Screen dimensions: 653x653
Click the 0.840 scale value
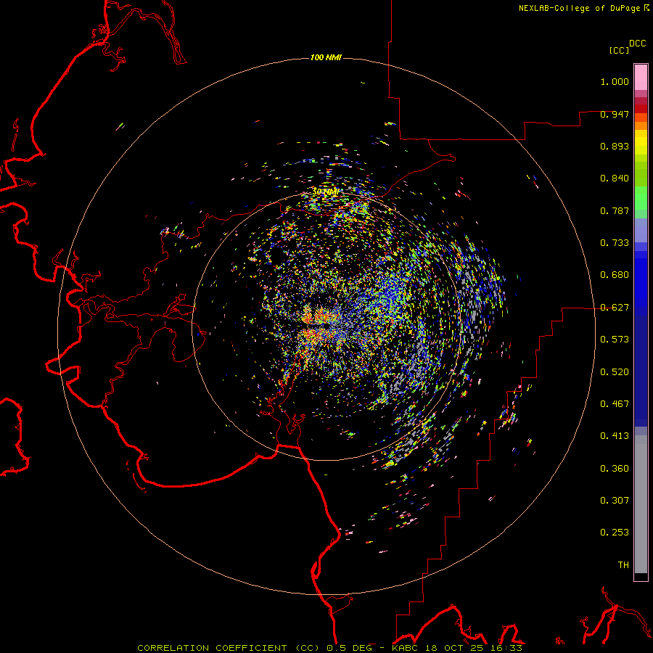[615, 178]
